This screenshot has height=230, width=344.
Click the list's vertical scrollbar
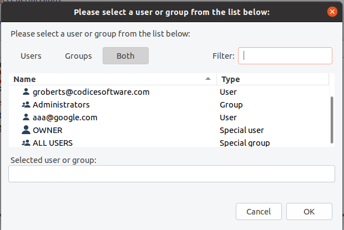click(332, 120)
